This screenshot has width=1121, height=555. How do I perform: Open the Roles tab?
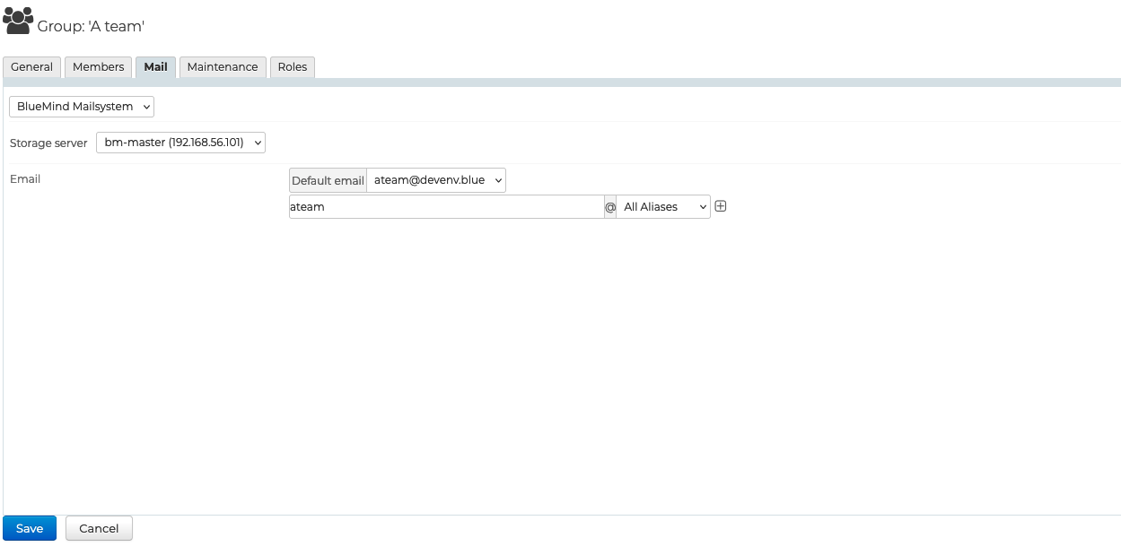[292, 67]
